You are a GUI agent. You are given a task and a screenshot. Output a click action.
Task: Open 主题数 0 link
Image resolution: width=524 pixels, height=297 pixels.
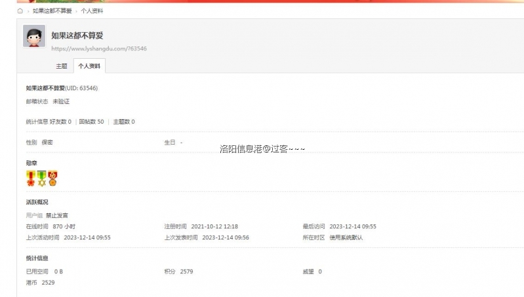tap(124, 122)
